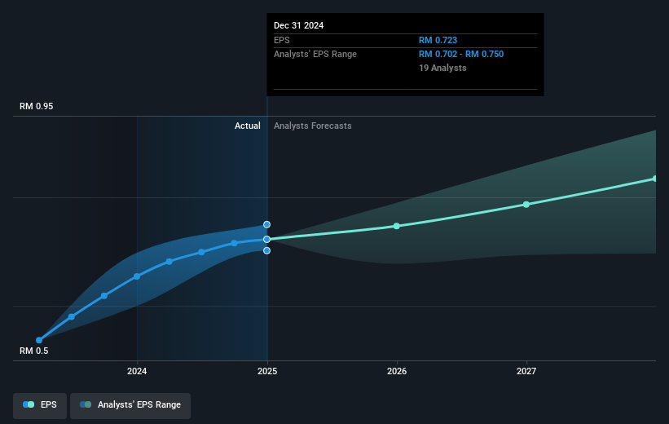The image size is (669, 424).
Task: Click the 'Analysts Forecasts' label
Action: pos(313,126)
